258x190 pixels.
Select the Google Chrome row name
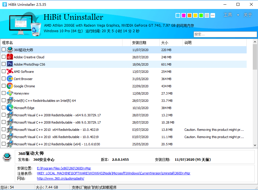click(24, 86)
